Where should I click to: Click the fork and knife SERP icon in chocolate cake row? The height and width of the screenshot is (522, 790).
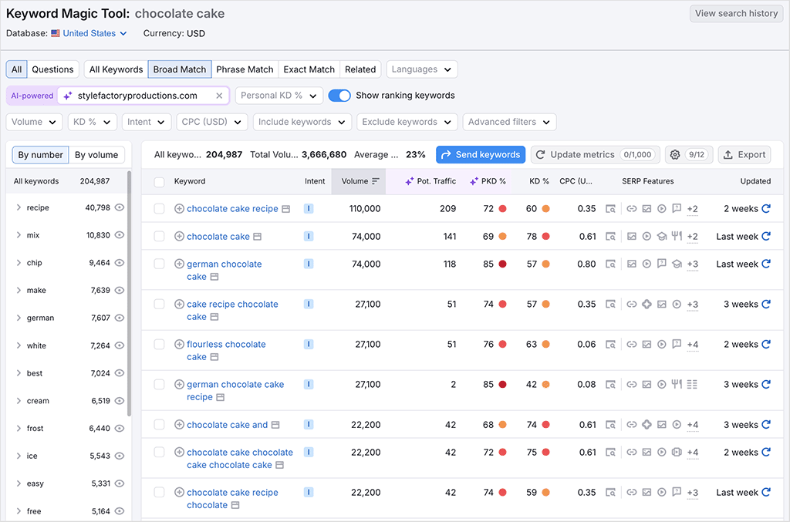(677, 236)
